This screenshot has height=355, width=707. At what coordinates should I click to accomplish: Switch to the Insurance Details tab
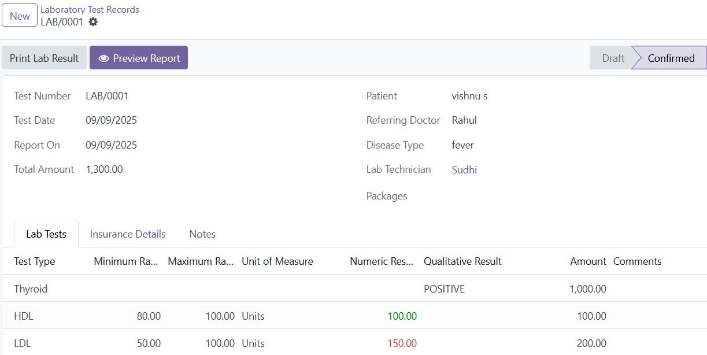[x=127, y=234]
